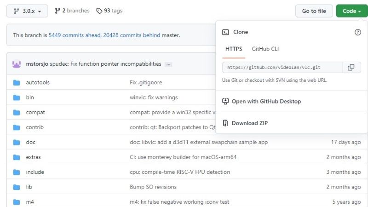Open the doc folder
The width and height of the screenshot is (368, 207).
(31, 142)
